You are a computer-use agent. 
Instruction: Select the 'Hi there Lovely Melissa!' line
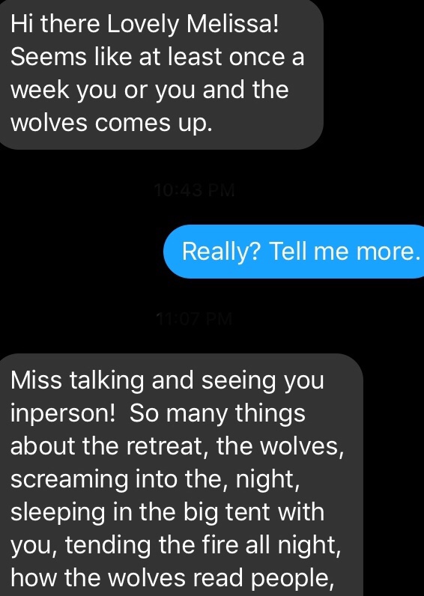click(145, 25)
